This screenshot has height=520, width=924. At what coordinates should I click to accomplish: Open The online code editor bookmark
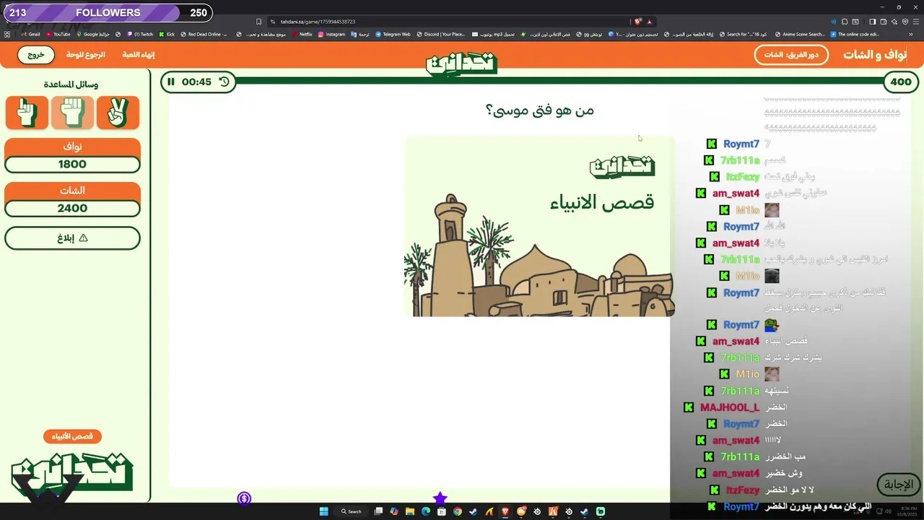point(855,34)
